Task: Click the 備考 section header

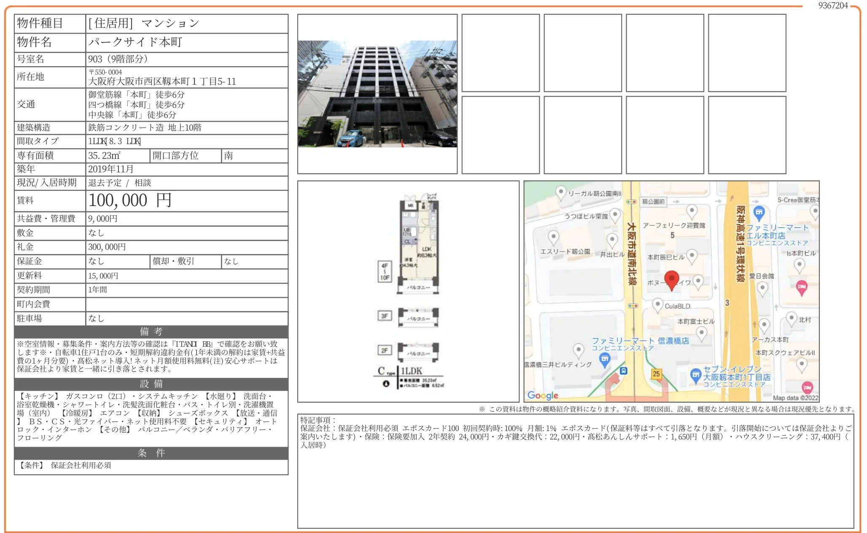Action: [151, 332]
